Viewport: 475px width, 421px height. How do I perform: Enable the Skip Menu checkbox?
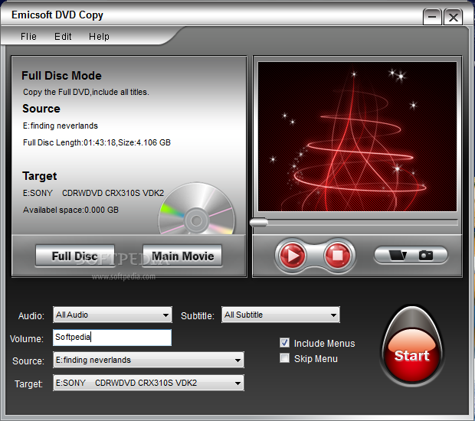(284, 358)
